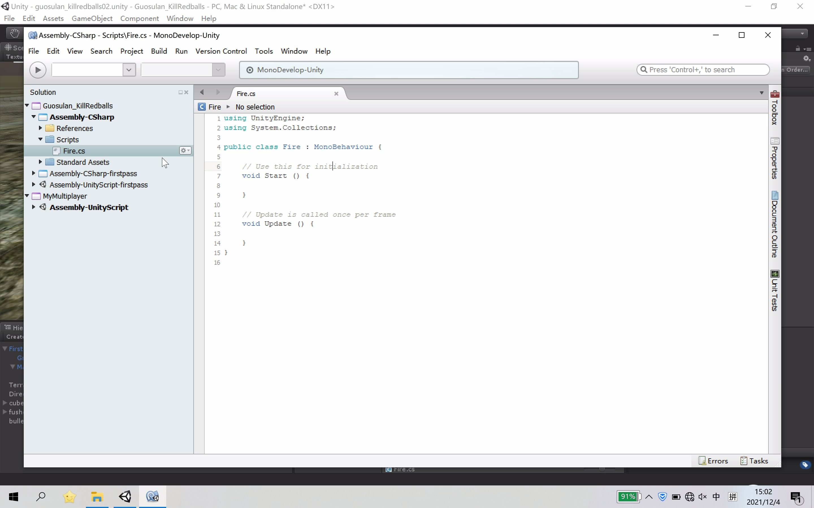Viewport: 814px width, 508px height.
Task: Open the Toolbox side panel
Action: [774, 108]
